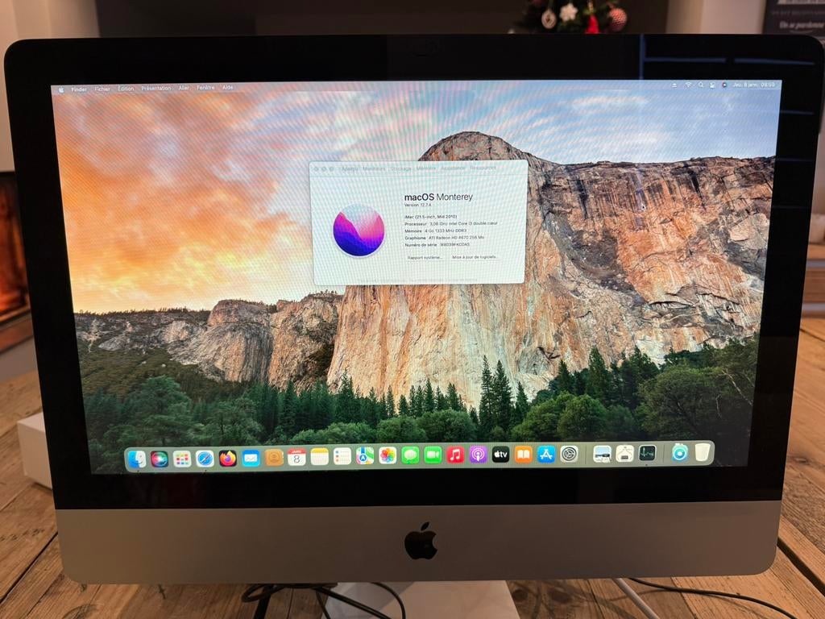This screenshot has height=619, width=825.
Task: Open Photos app in the dock
Action: [x=388, y=455]
